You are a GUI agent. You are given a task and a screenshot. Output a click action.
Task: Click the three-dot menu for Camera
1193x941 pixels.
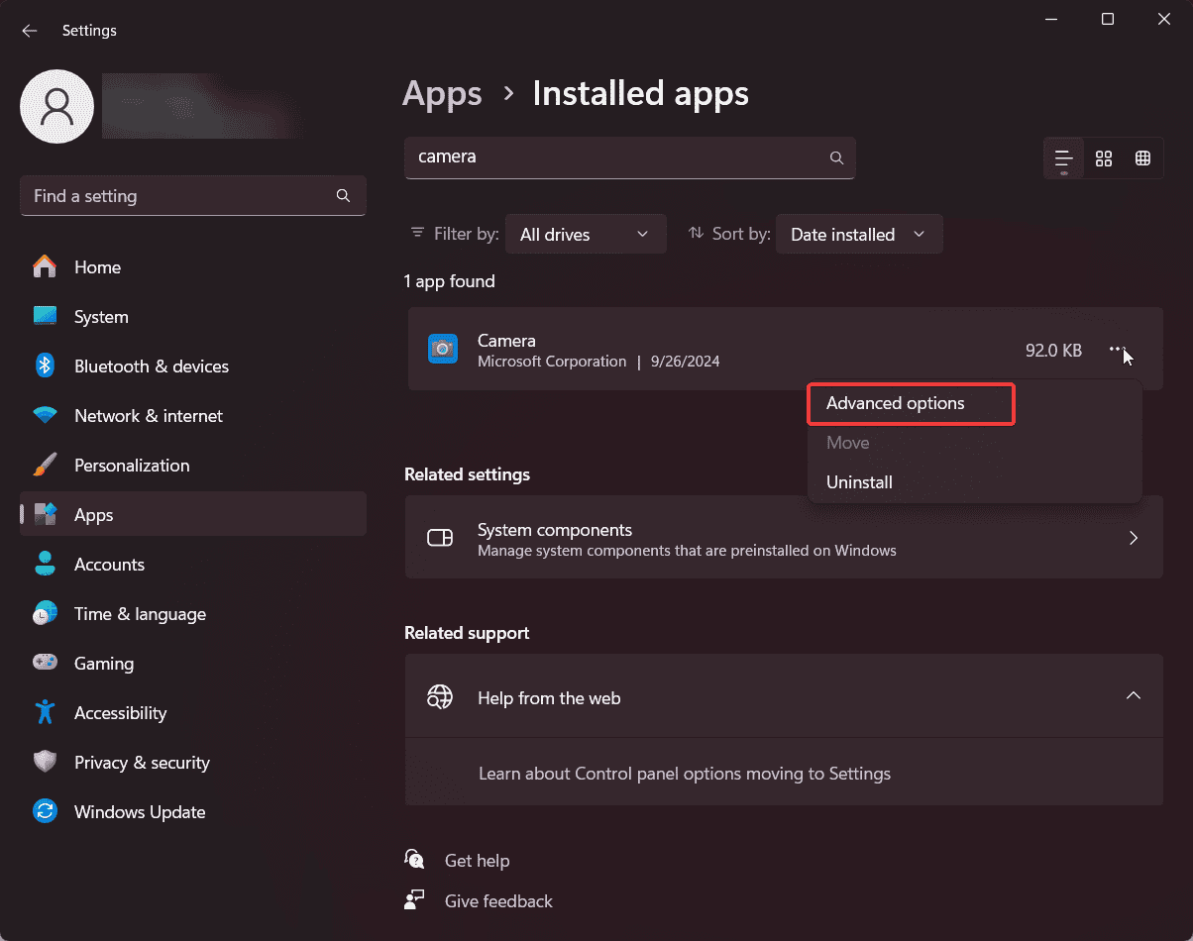coord(1117,350)
